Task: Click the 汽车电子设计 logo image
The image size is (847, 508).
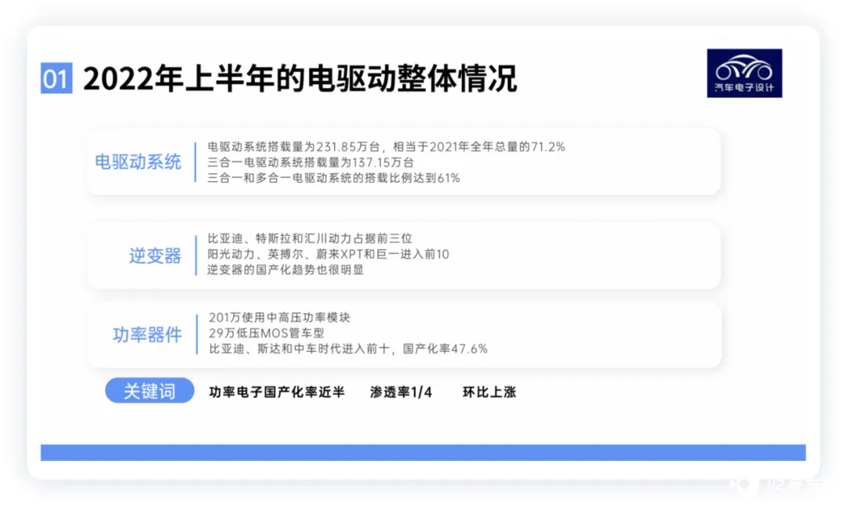Action: click(x=743, y=73)
